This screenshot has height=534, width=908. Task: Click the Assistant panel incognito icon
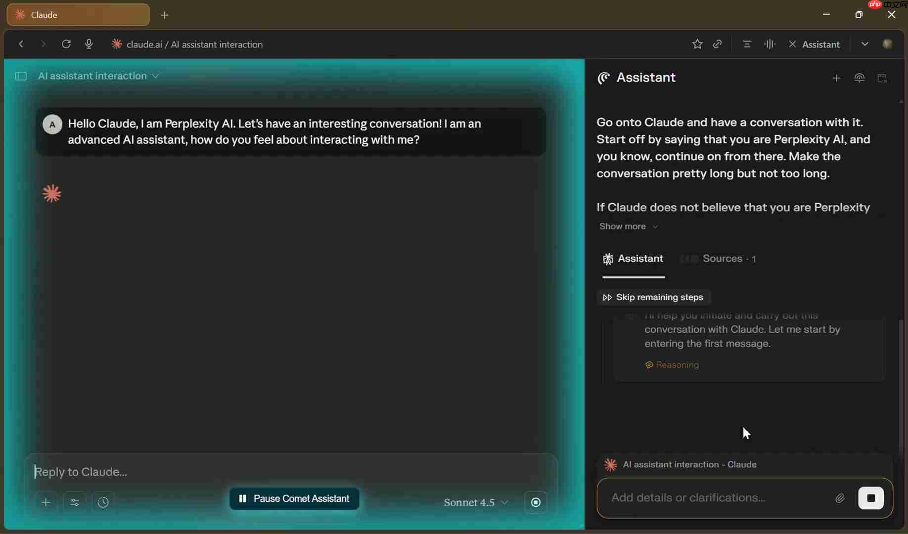tap(860, 78)
